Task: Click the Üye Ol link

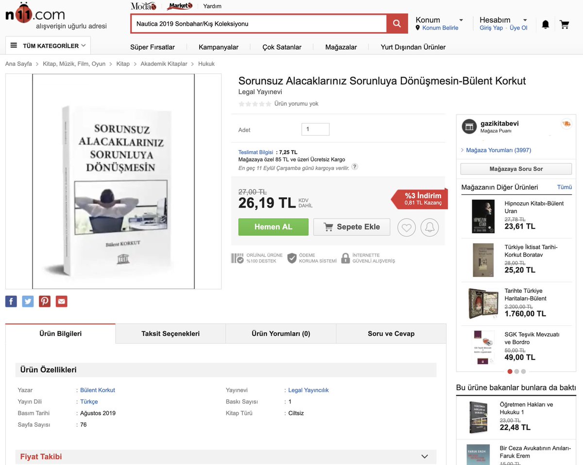Action: [x=518, y=28]
